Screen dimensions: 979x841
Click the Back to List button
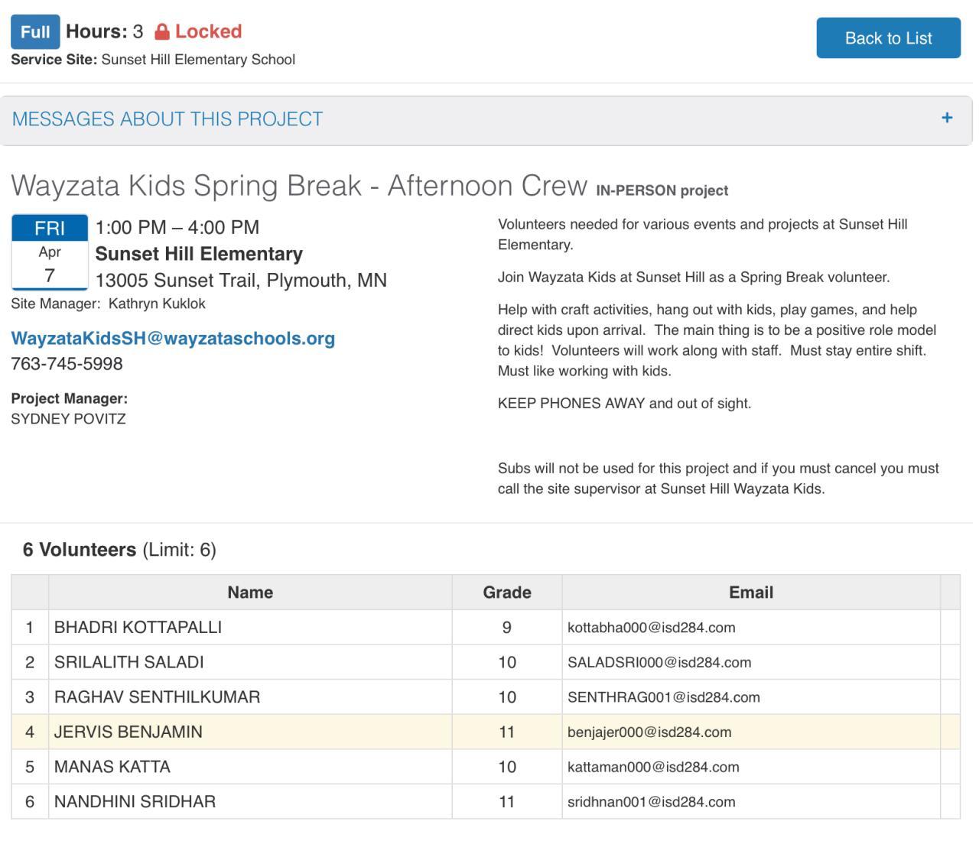pos(888,38)
